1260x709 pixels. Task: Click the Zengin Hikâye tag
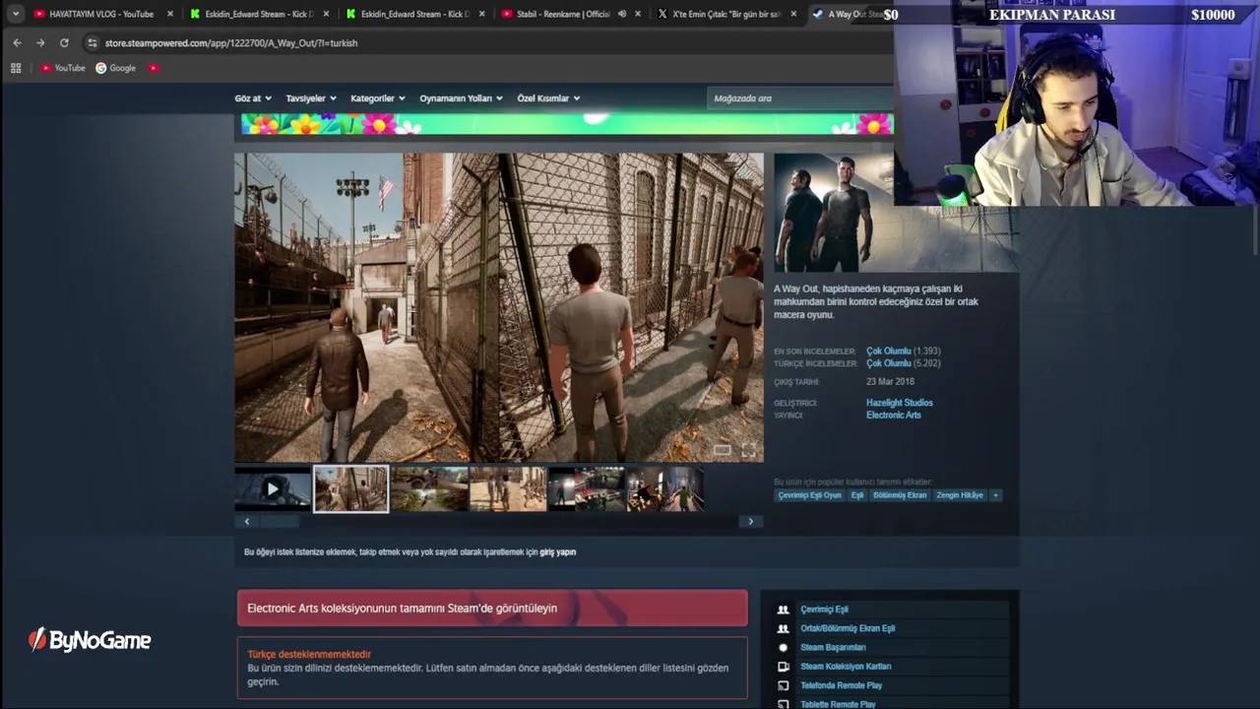(x=960, y=495)
